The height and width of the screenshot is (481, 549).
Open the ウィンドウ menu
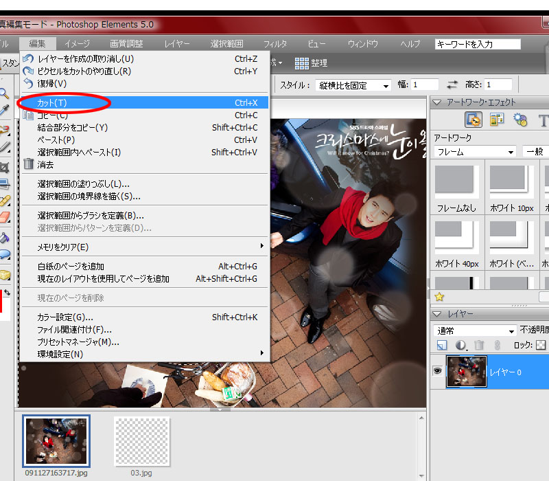point(363,44)
